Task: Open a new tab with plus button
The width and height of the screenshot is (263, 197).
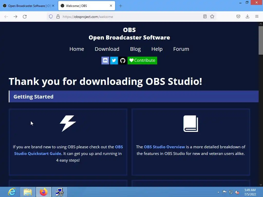Action: coord(121,6)
